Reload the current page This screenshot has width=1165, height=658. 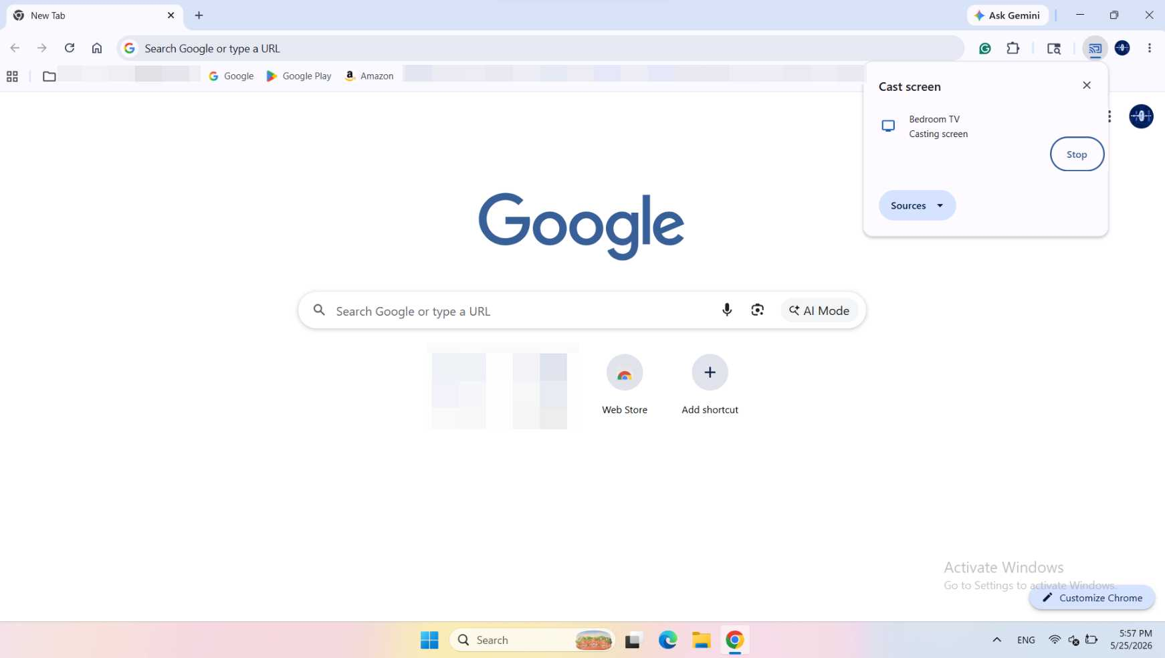click(70, 48)
